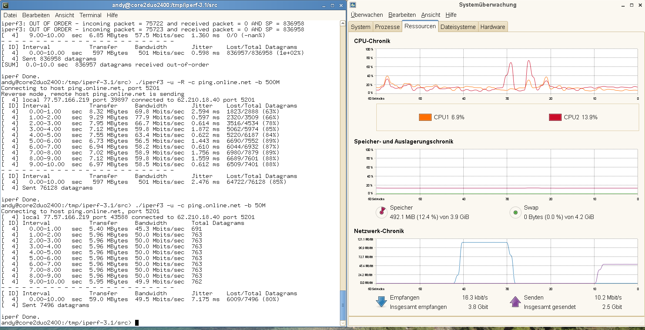Viewport: 645px width, 330px height.
Task: Click the terminal prompt cursor line
Action: [x=70, y=323]
